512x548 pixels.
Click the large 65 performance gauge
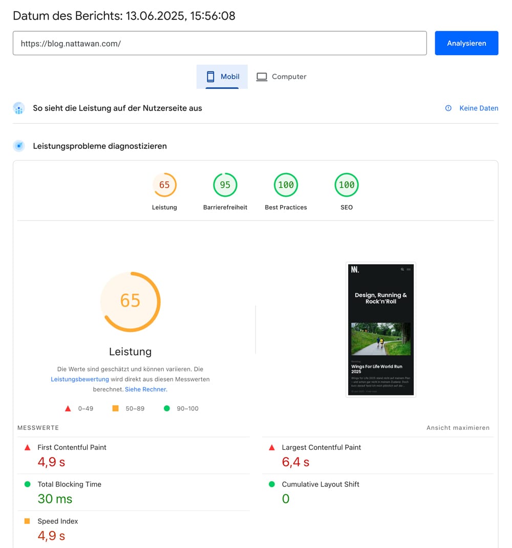click(x=131, y=301)
